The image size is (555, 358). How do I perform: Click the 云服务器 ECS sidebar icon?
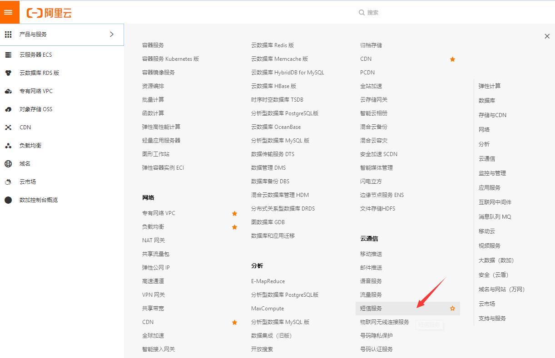pyautogui.click(x=8, y=55)
